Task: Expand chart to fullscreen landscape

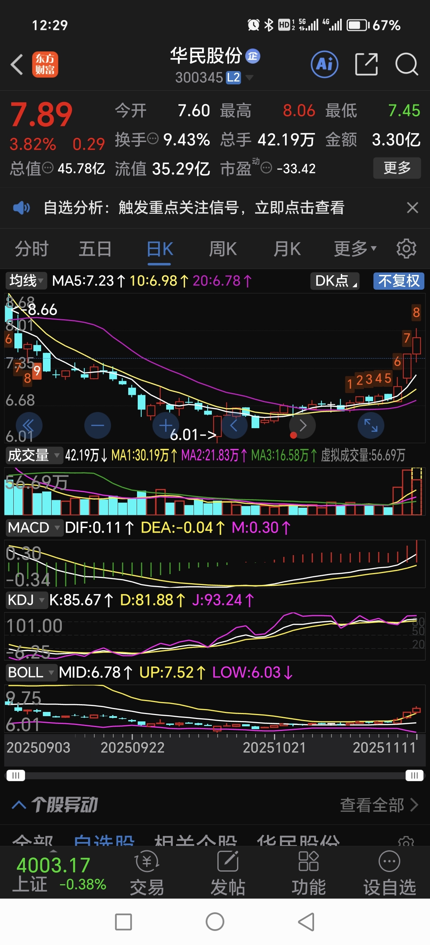Action: tap(371, 425)
